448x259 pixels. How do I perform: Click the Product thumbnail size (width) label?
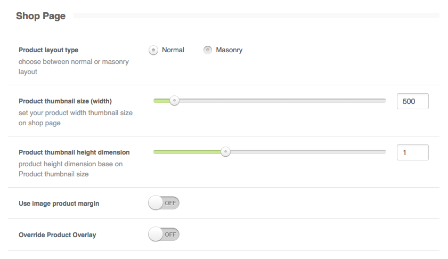[65, 101]
